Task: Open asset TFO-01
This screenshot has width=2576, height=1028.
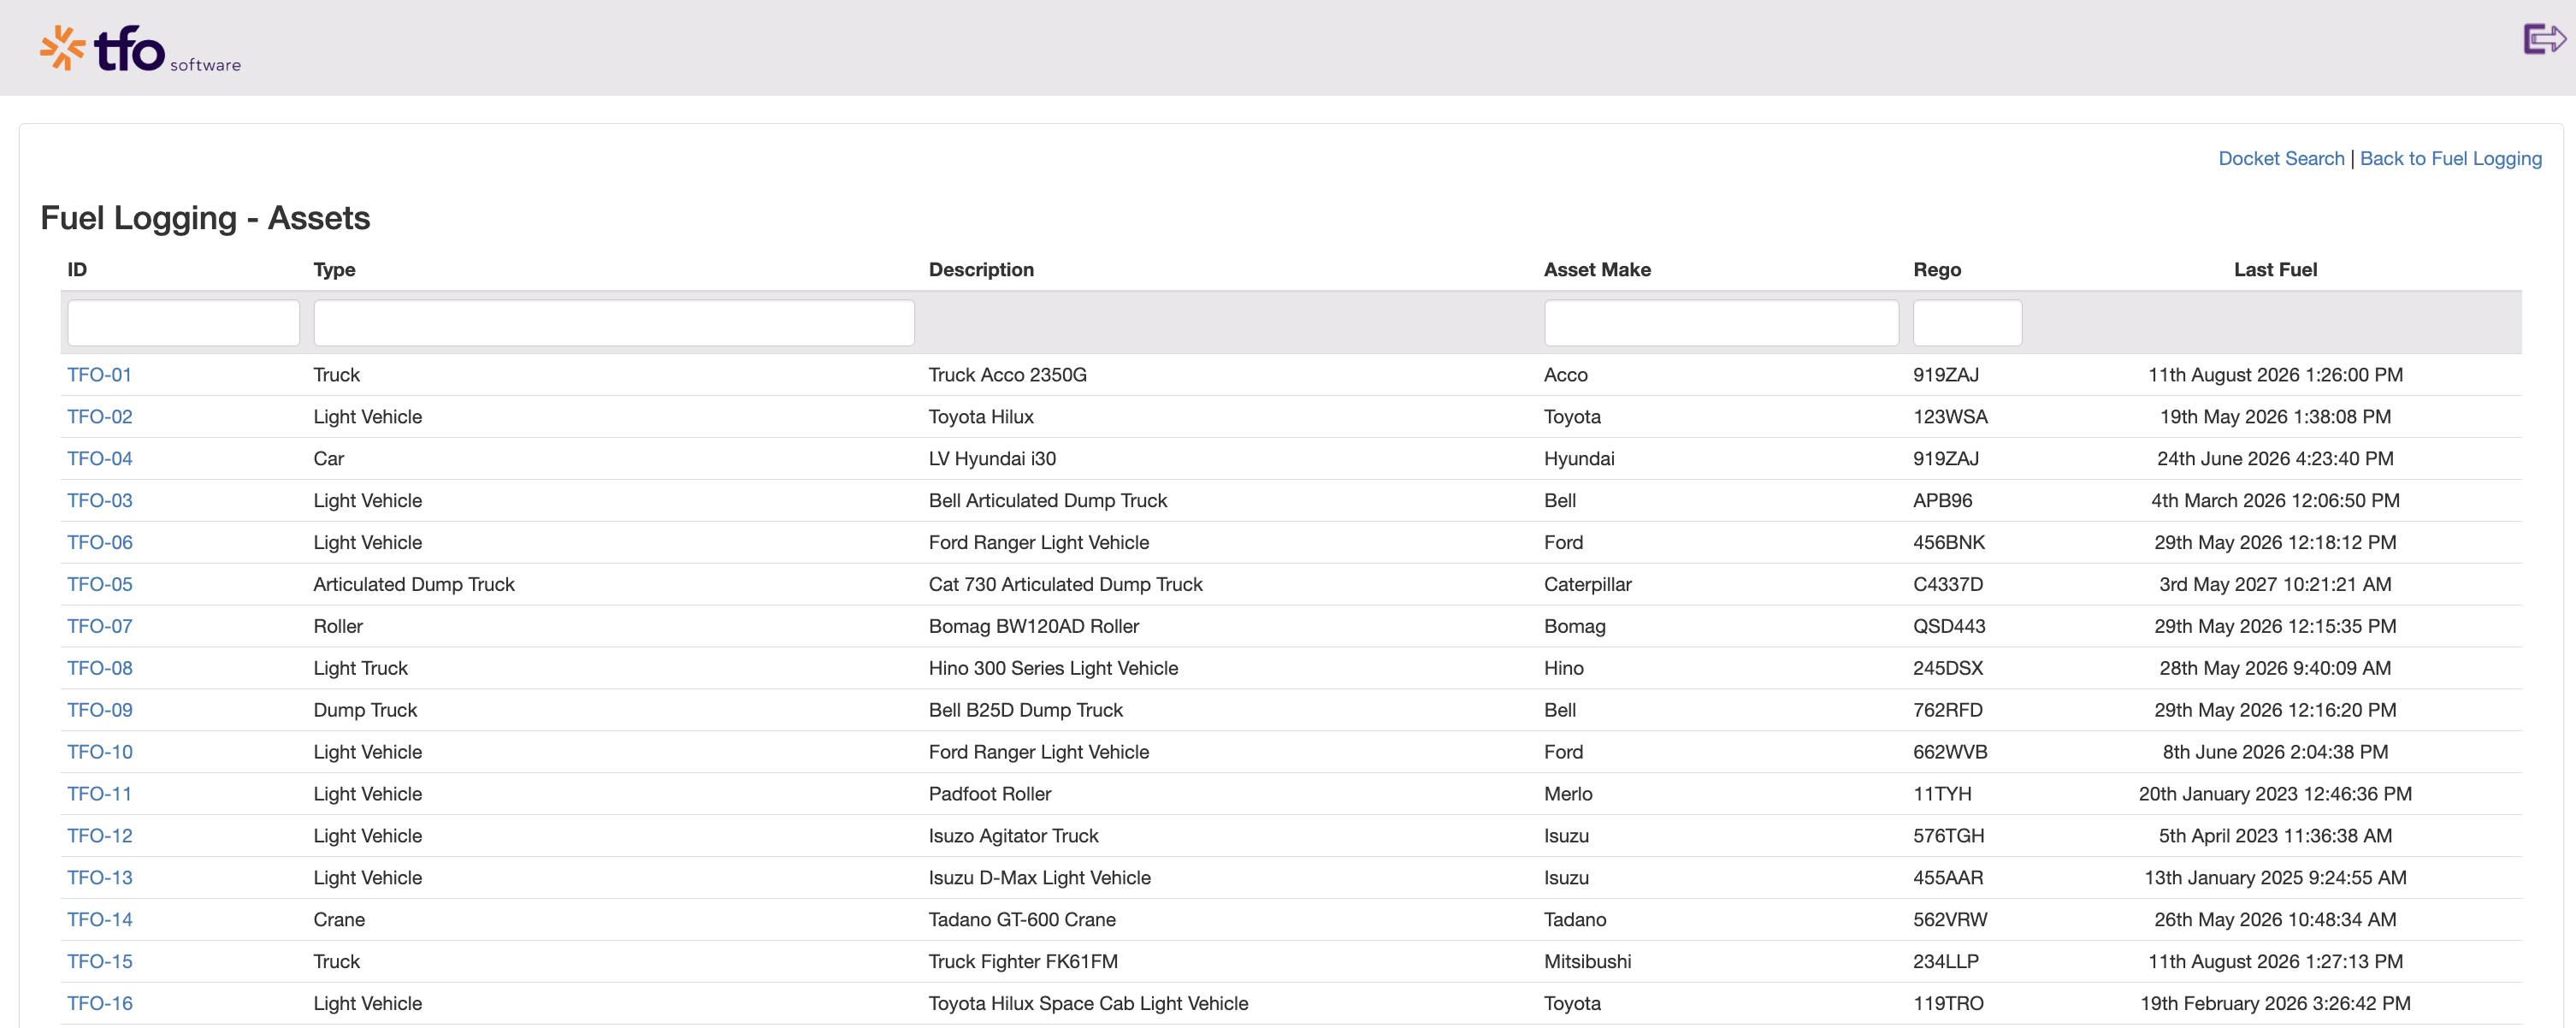Action: tap(99, 375)
